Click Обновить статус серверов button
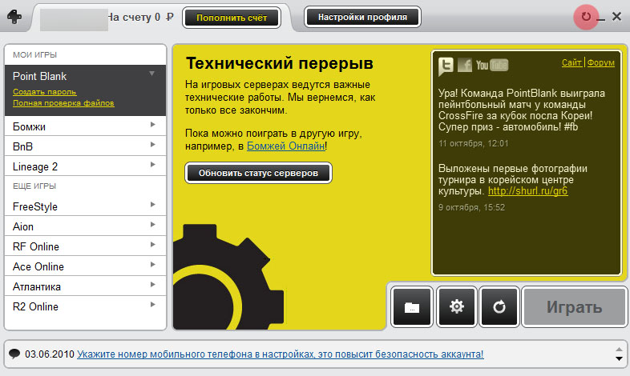 point(258,172)
